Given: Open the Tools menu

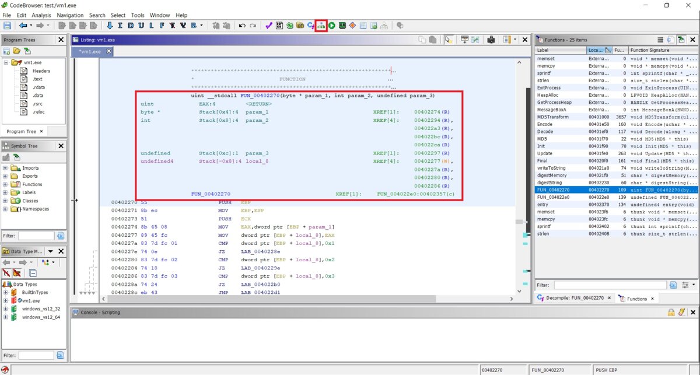Looking at the screenshot, I should [138, 15].
